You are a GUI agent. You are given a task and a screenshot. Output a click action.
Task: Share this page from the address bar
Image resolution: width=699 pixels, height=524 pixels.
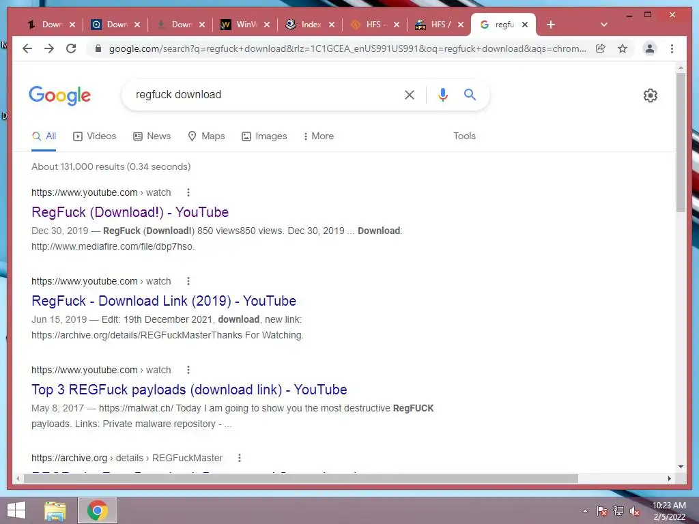(601, 48)
